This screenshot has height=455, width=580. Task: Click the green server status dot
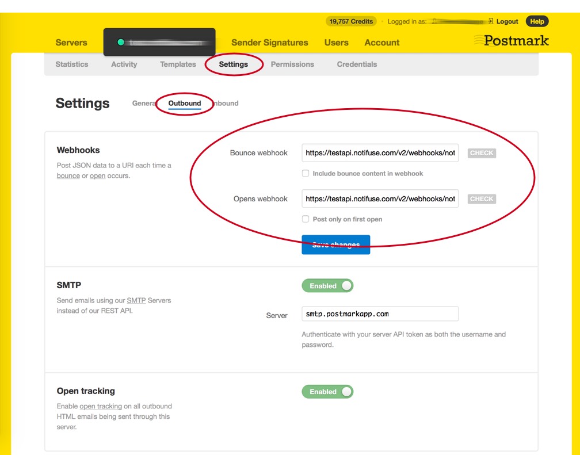click(x=121, y=42)
